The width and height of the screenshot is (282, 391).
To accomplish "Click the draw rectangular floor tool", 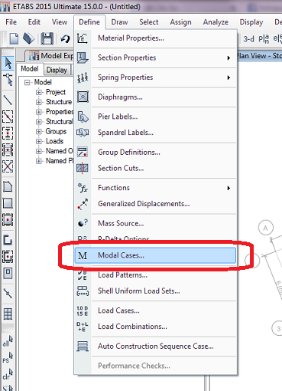I will point(8,203).
